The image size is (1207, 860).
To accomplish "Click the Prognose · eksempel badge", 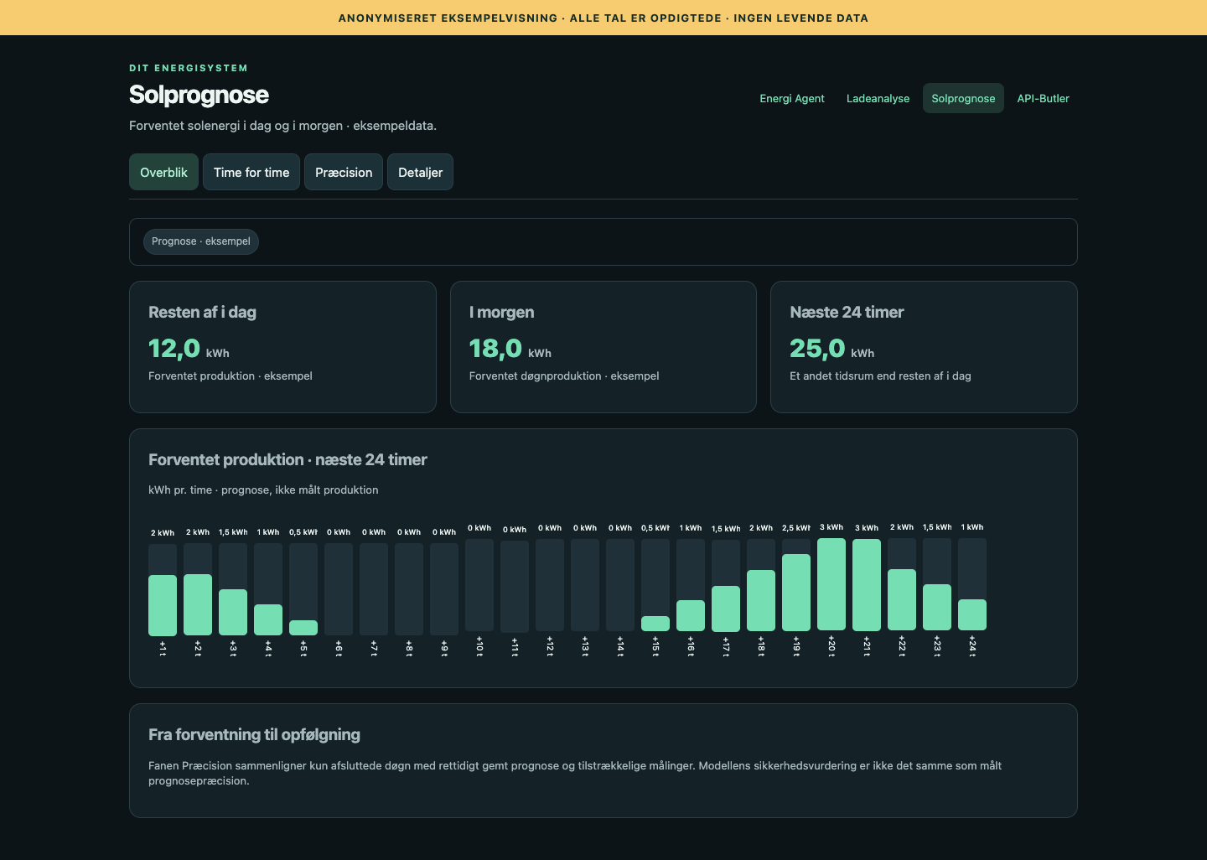I will click(x=201, y=241).
